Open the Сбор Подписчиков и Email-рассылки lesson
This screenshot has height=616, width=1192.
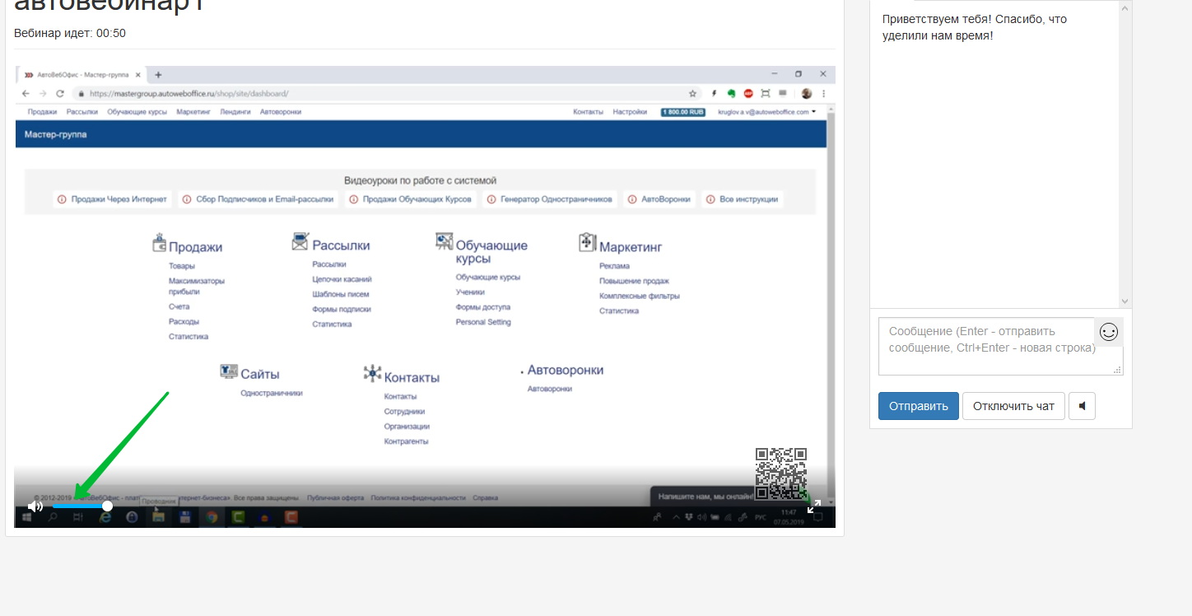point(258,199)
